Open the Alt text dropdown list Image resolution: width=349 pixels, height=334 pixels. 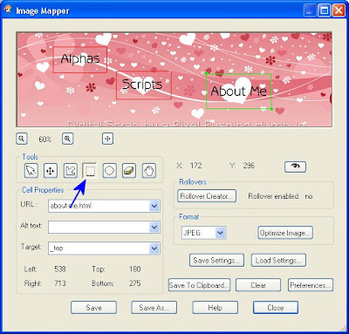click(x=154, y=228)
